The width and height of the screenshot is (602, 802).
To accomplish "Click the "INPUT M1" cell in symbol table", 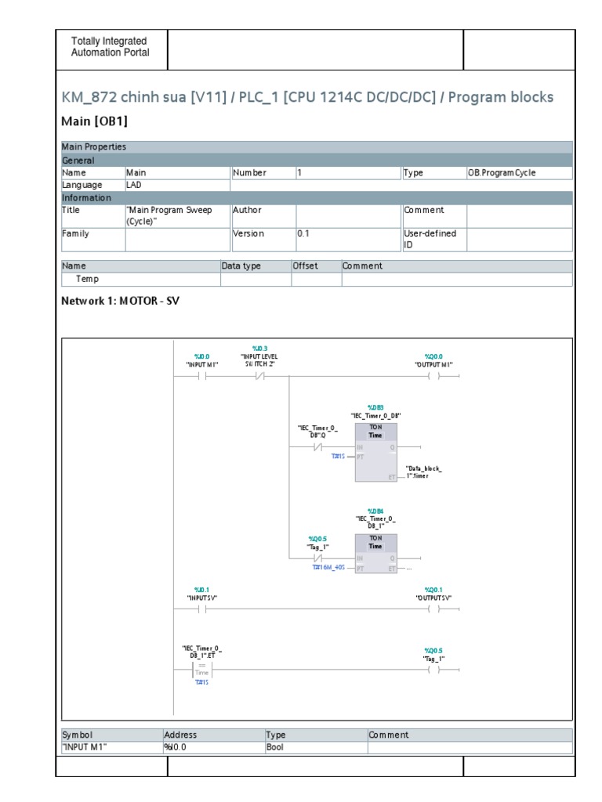I will (112, 747).
